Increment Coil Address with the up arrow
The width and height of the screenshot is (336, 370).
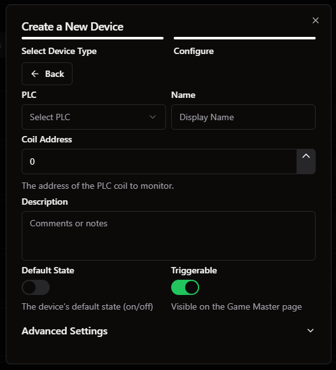pyautogui.click(x=306, y=156)
